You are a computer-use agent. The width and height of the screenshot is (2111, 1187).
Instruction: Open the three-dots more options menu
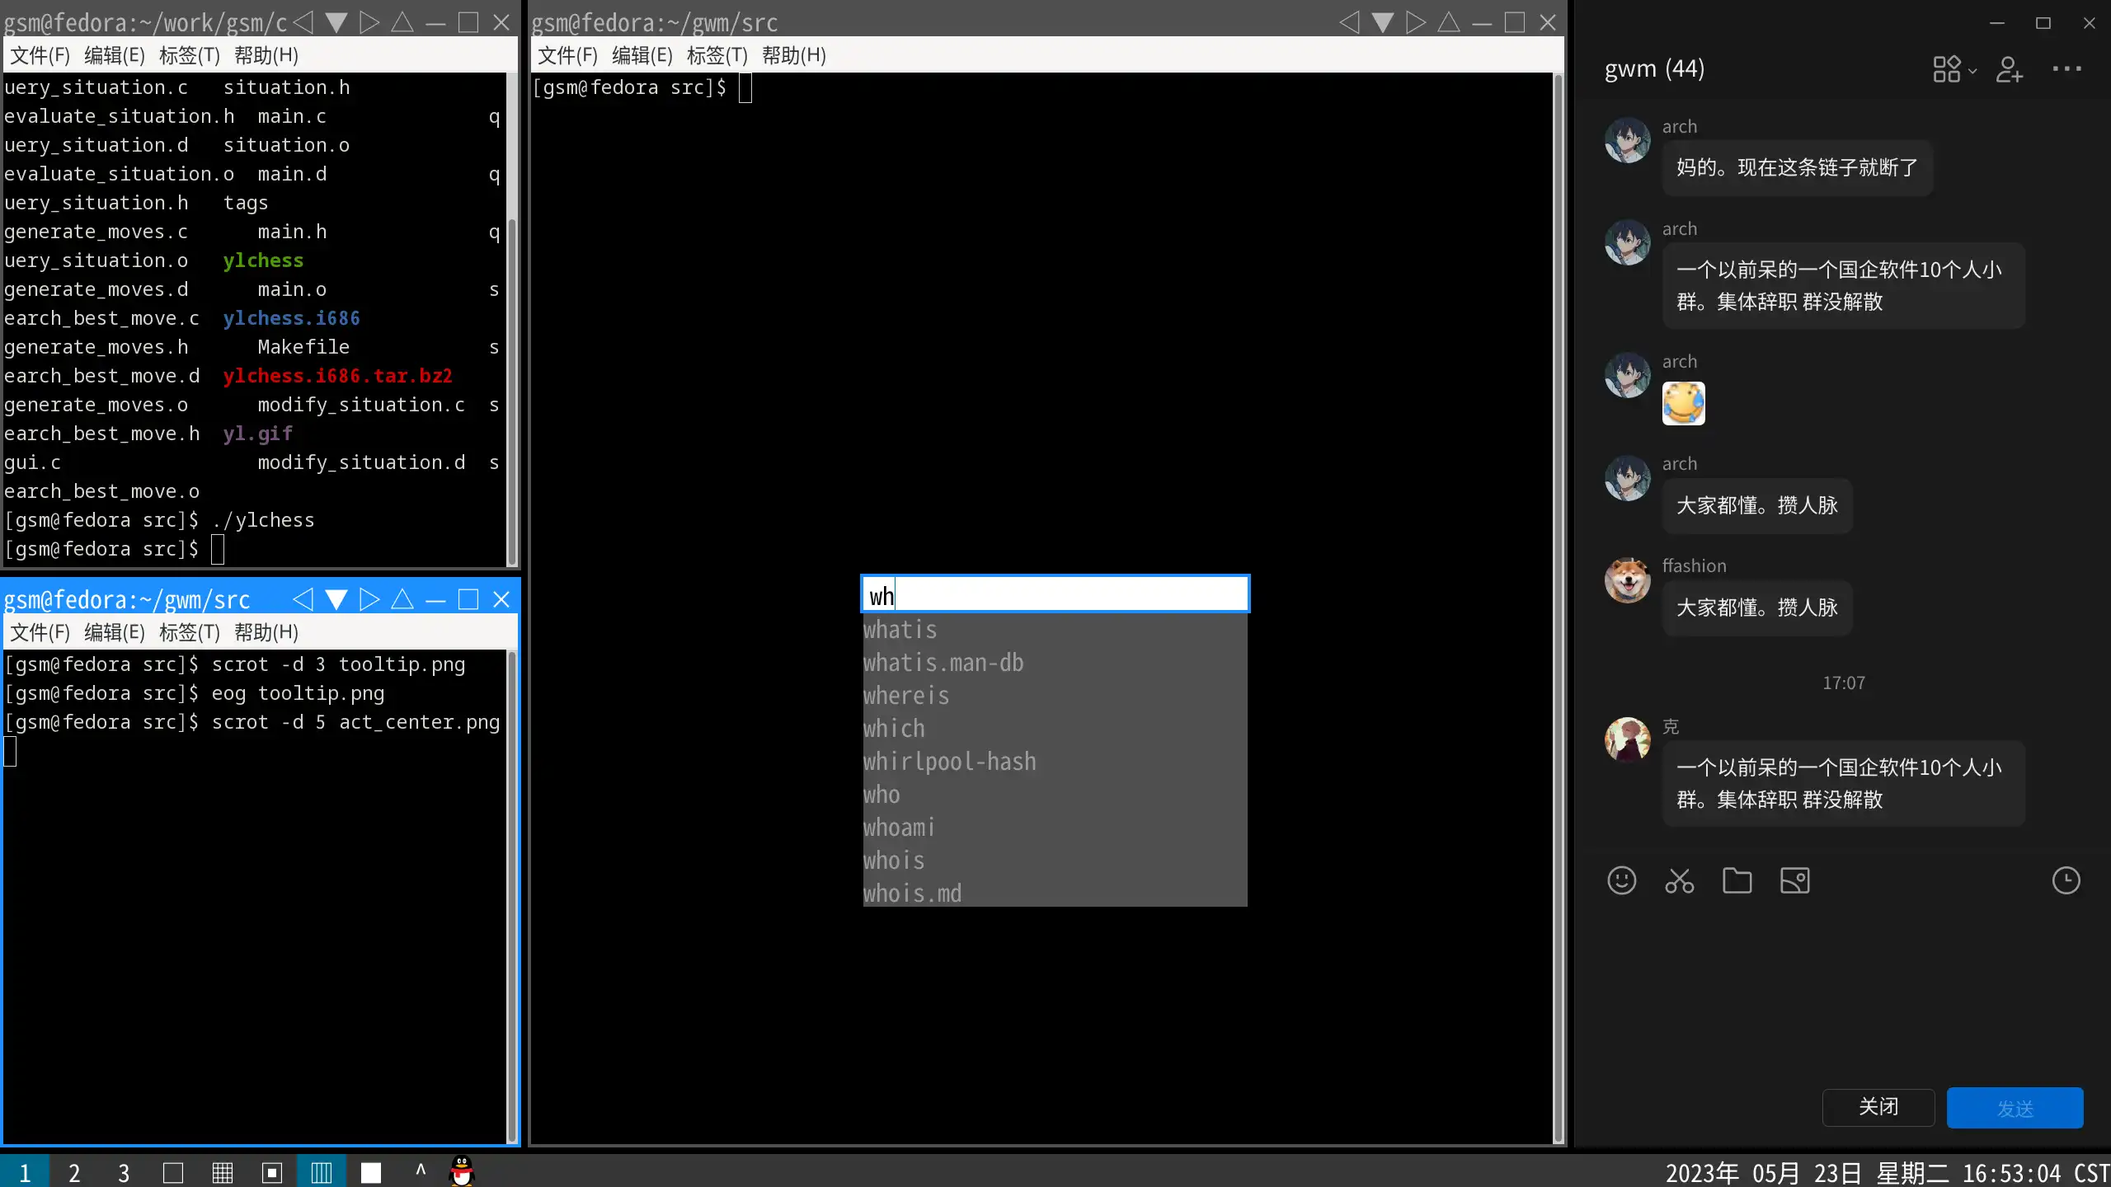click(x=2066, y=69)
